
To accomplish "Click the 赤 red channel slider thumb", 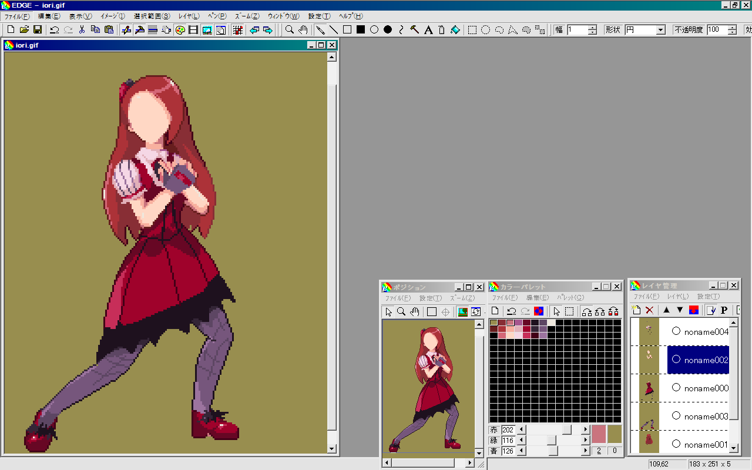I will click(566, 430).
